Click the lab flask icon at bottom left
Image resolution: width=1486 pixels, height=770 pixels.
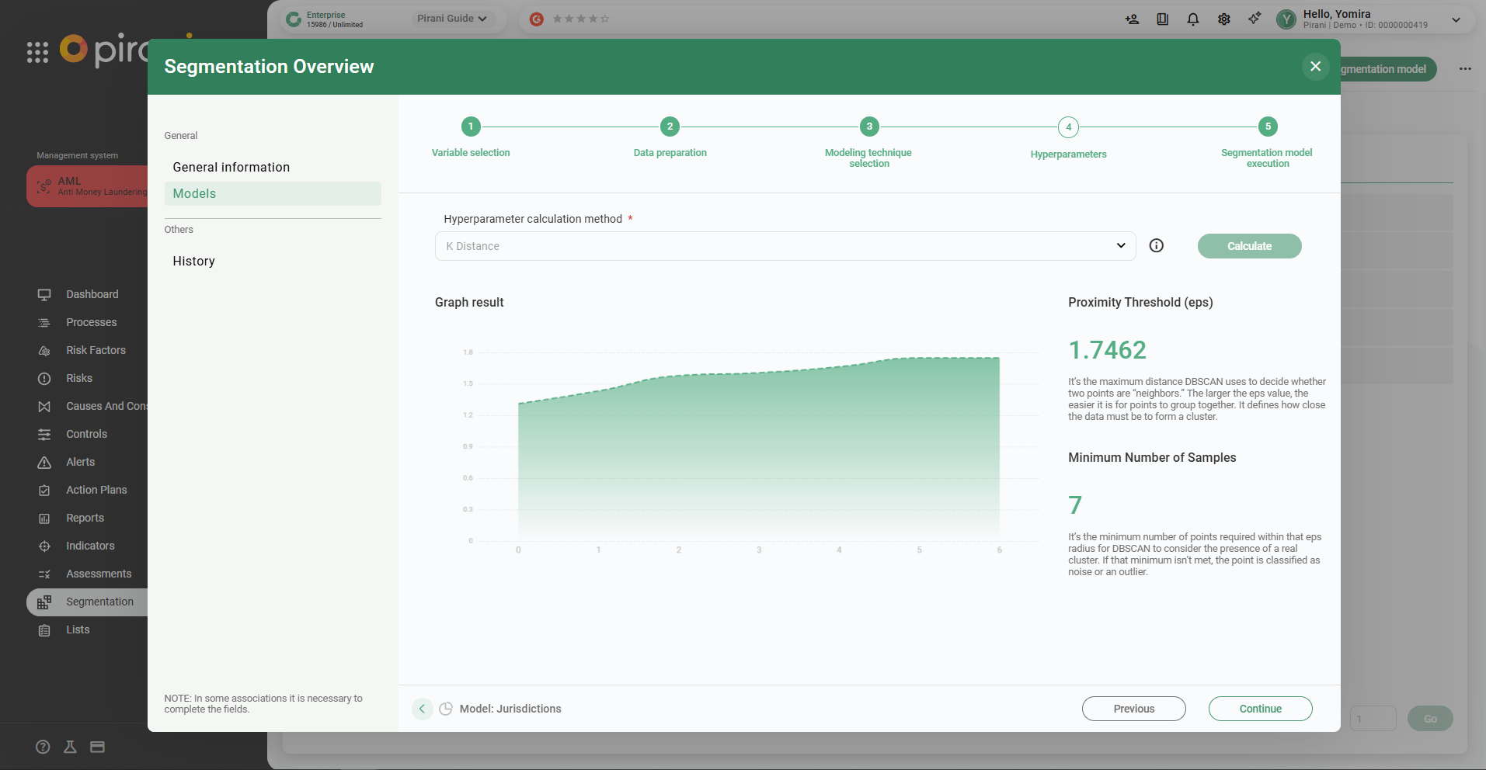pos(70,747)
